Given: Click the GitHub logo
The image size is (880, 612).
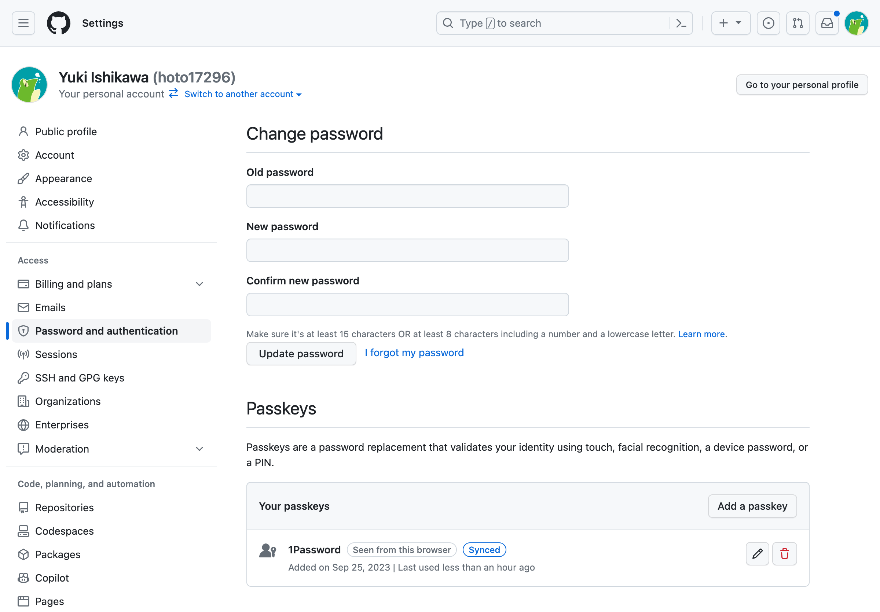Looking at the screenshot, I should [58, 23].
